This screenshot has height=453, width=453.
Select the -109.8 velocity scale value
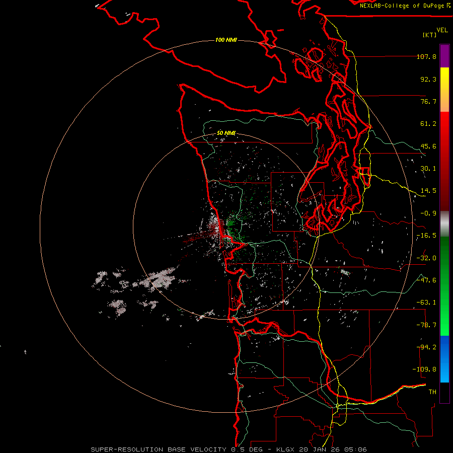pos(424,369)
